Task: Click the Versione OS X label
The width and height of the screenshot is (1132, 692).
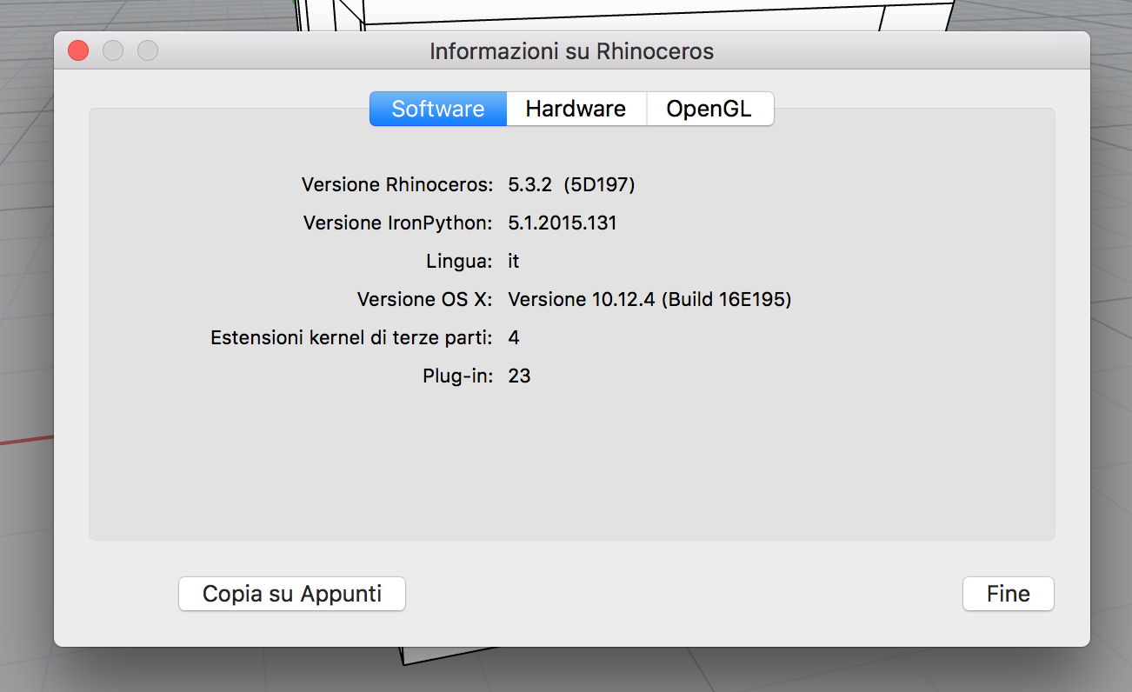Action: click(x=424, y=299)
